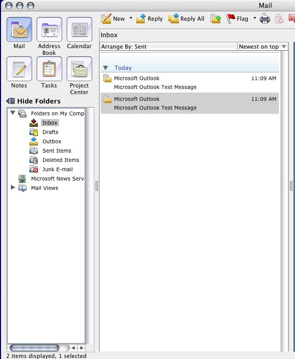Select Microsoft News Server entry

click(x=58, y=178)
